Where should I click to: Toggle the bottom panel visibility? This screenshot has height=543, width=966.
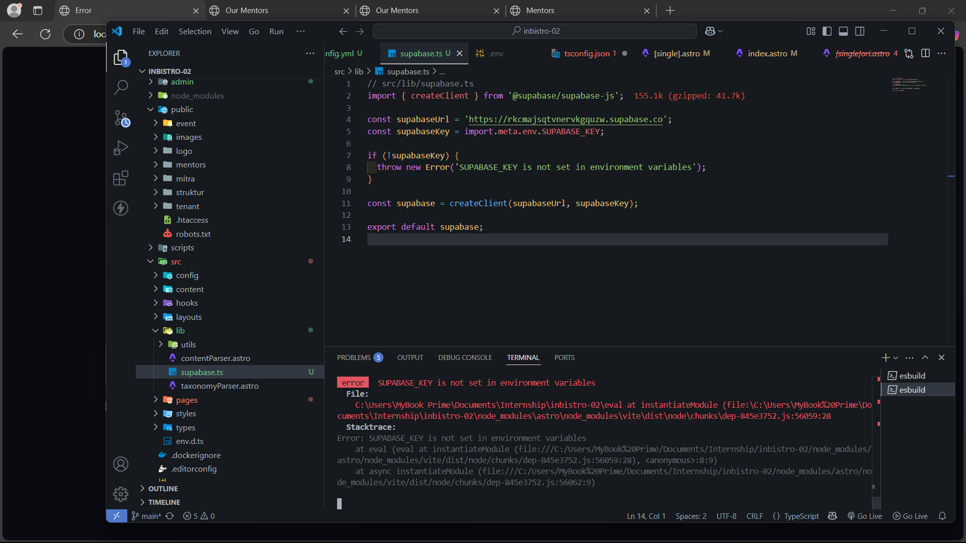click(843, 31)
